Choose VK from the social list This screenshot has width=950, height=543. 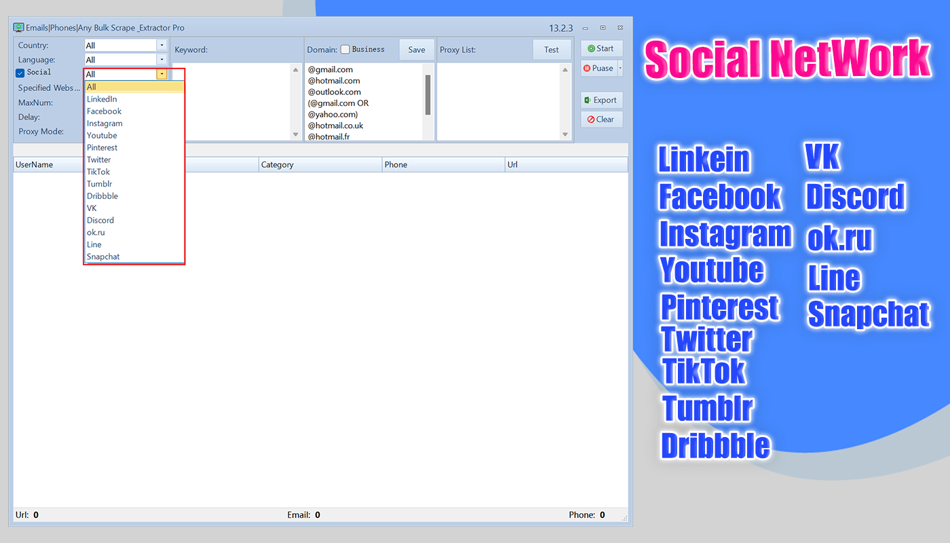[x=134, y=208]
